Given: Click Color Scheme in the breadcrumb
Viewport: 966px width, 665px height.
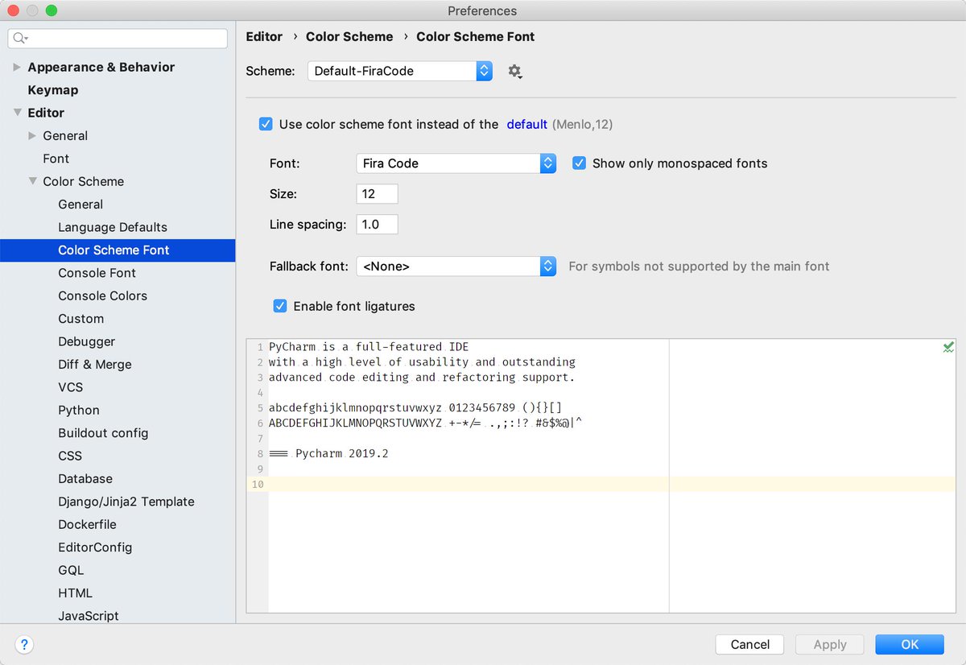Looking at the screenshot, I should point(349,36).
